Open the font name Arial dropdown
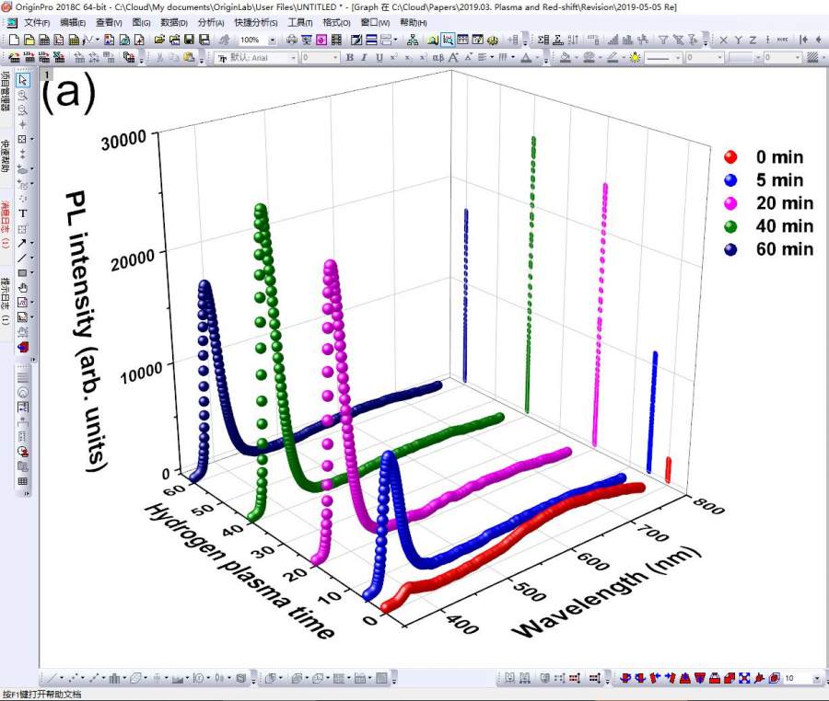829x701 pixels. pos(294,57)
